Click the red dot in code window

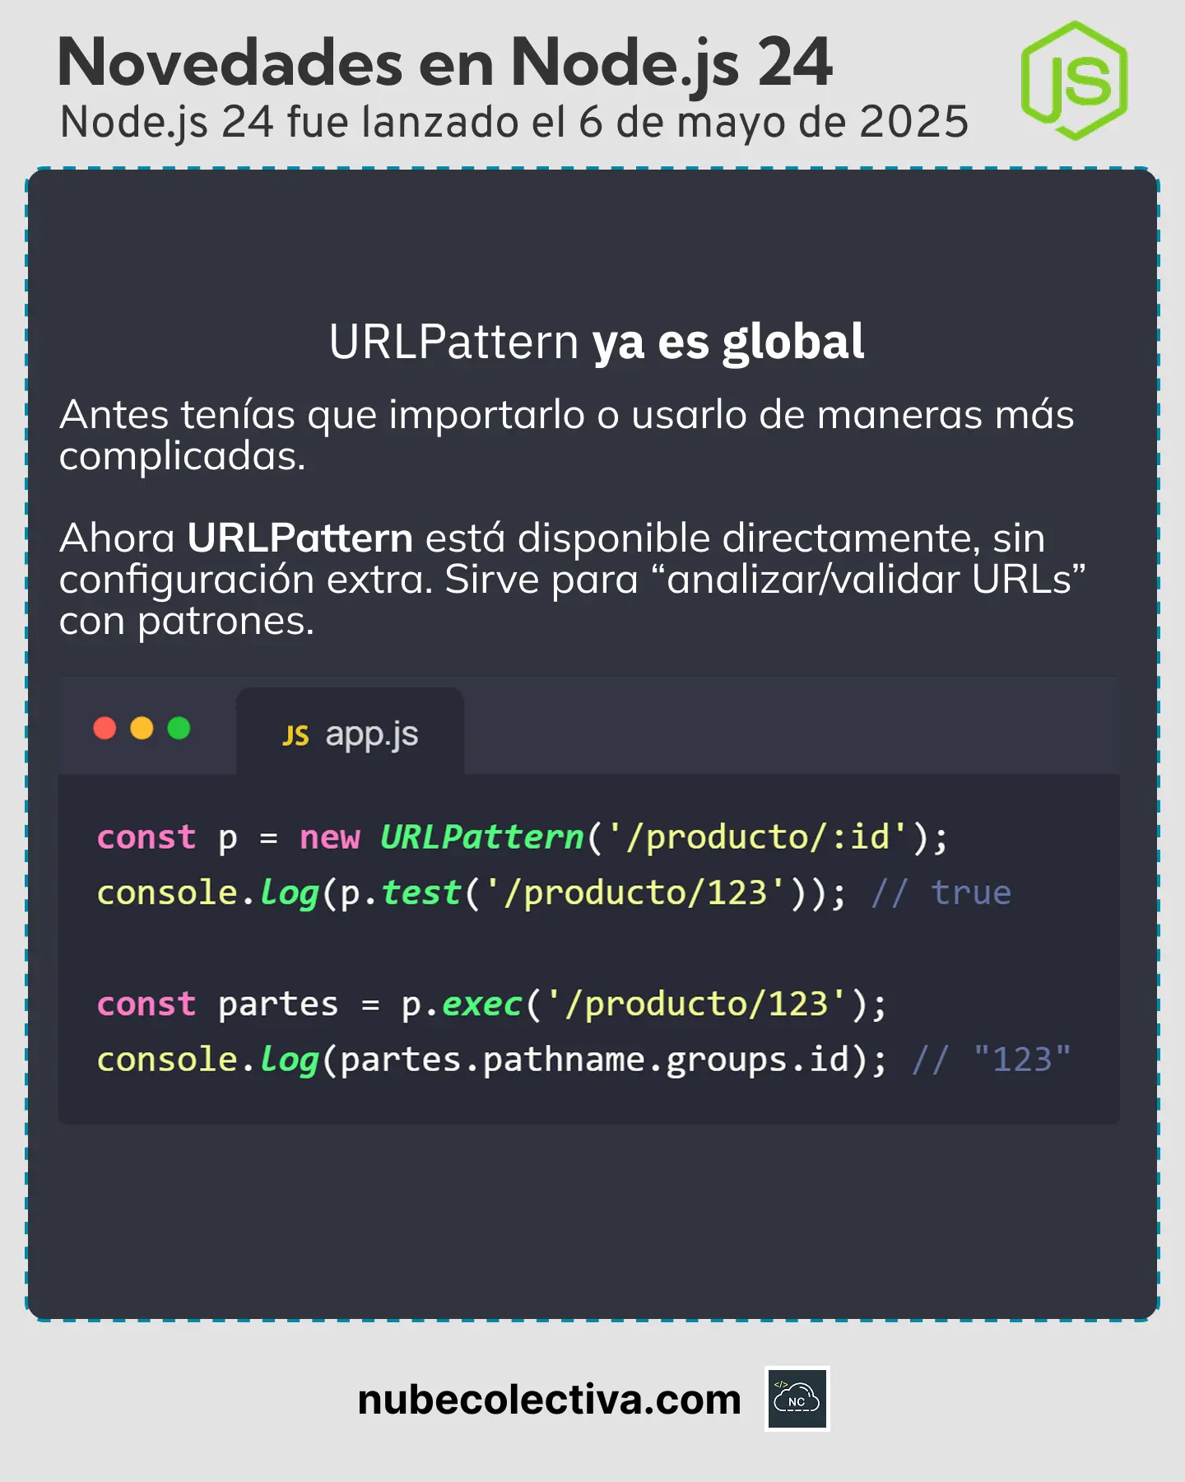pos(105,729)
